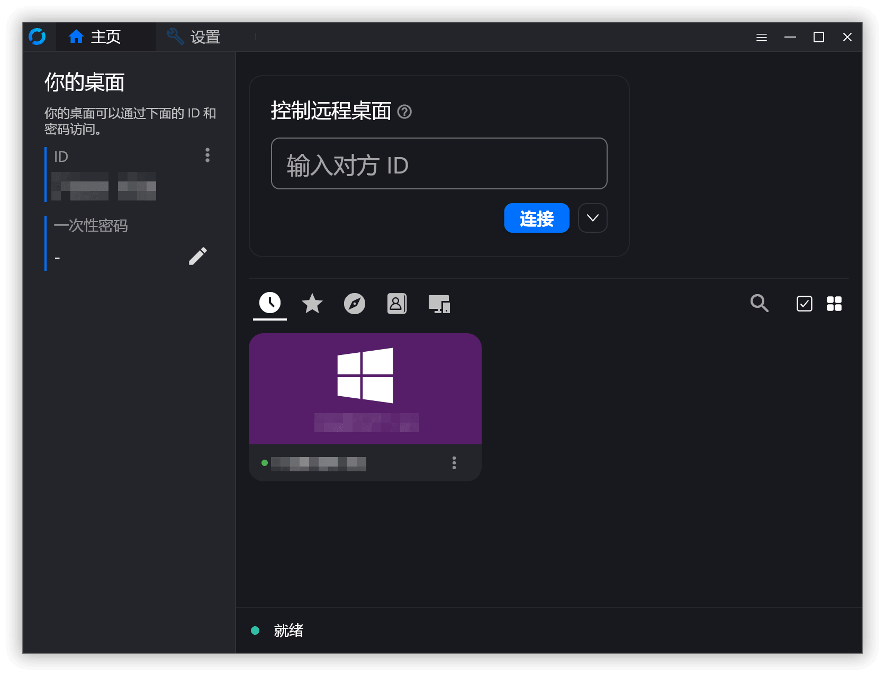Switch to the 主页 home tab
This screenshot has width=885, height=676.
pyautogui.click(x=106, y=36)
